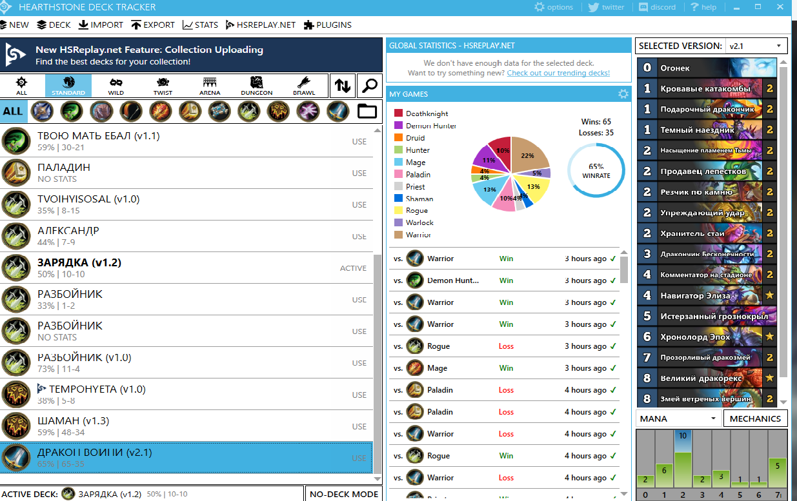Select the ЗАРЯДКА (v1.2) deck row

click(187, 268)
